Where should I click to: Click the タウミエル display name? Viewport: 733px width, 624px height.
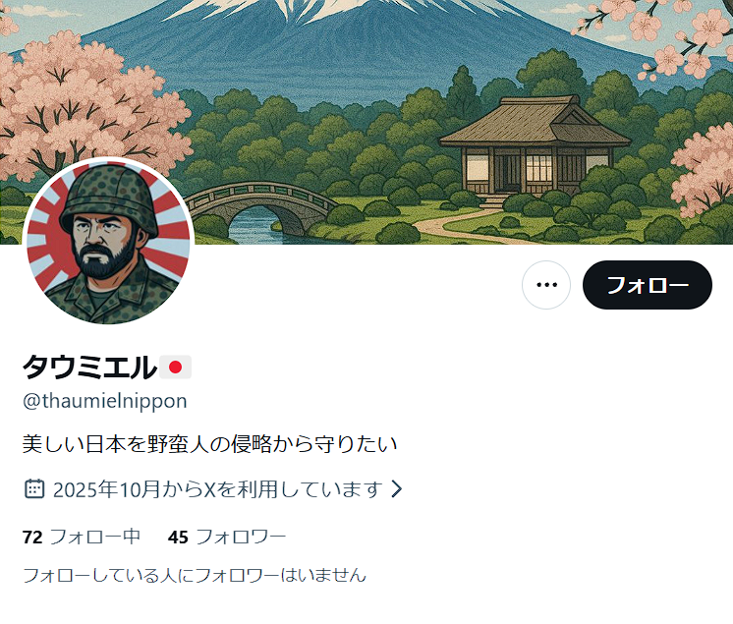(x=89, y=367)
